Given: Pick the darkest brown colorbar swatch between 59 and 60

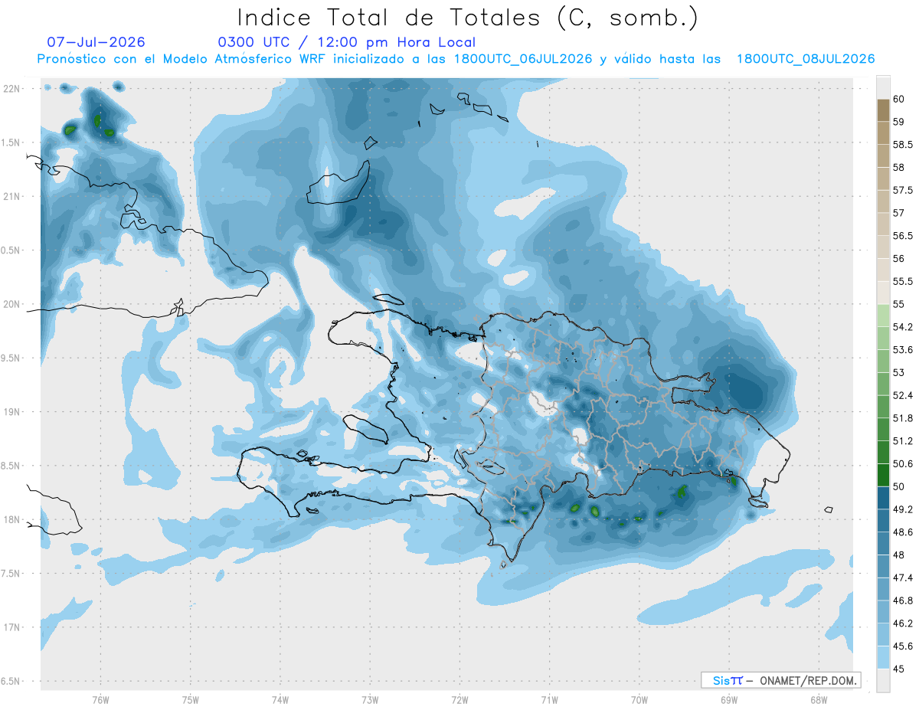Looking at the screenshot, I should click(x=883, y=110).
